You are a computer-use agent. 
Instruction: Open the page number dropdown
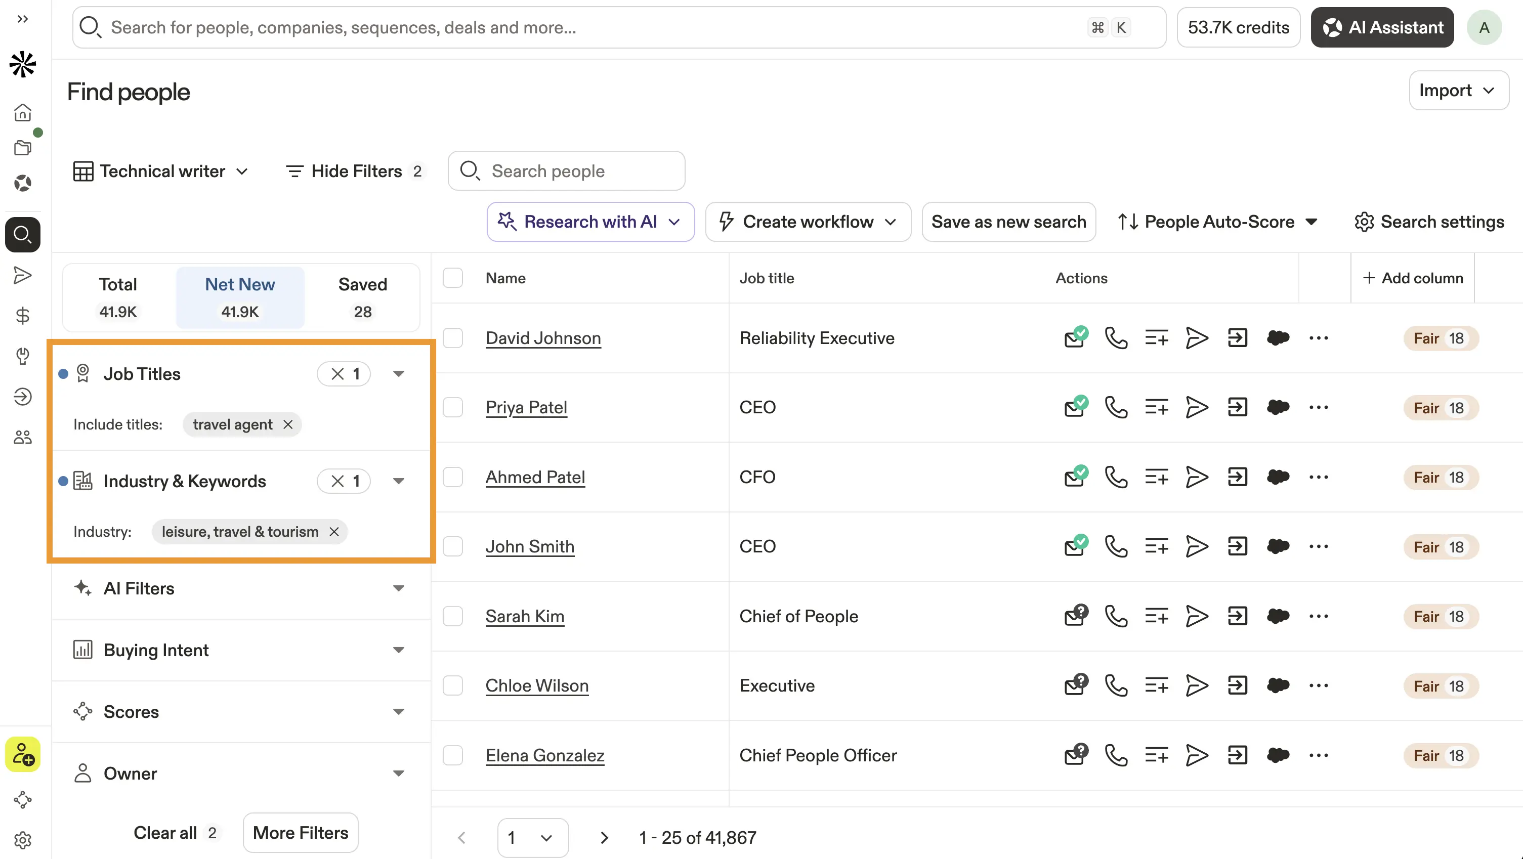click(533, 838)
